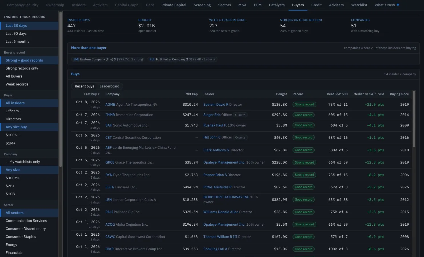This screenshot has width=424, height=257.
Task: Choose the Last 6 months period
Action: coord(29,42)
